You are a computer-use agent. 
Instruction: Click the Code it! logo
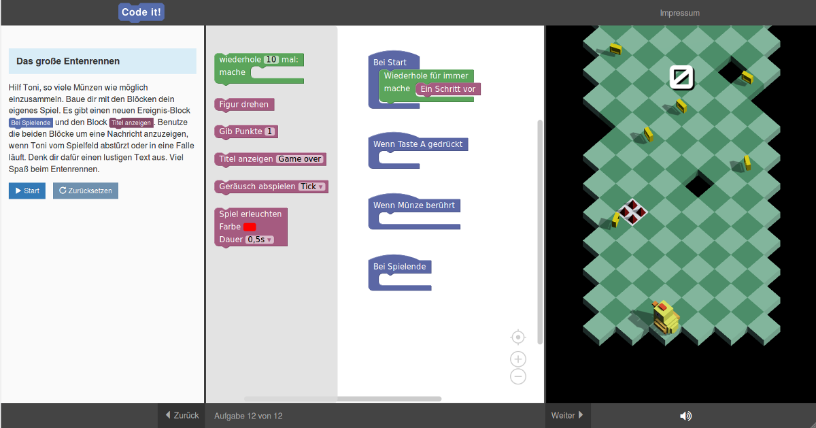(x=141, y=12)
